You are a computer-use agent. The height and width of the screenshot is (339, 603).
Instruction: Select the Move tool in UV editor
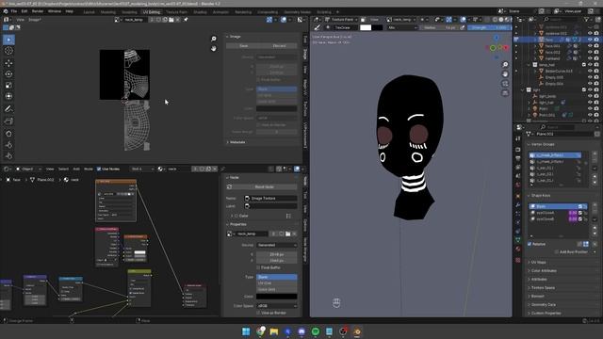[8, 63]
